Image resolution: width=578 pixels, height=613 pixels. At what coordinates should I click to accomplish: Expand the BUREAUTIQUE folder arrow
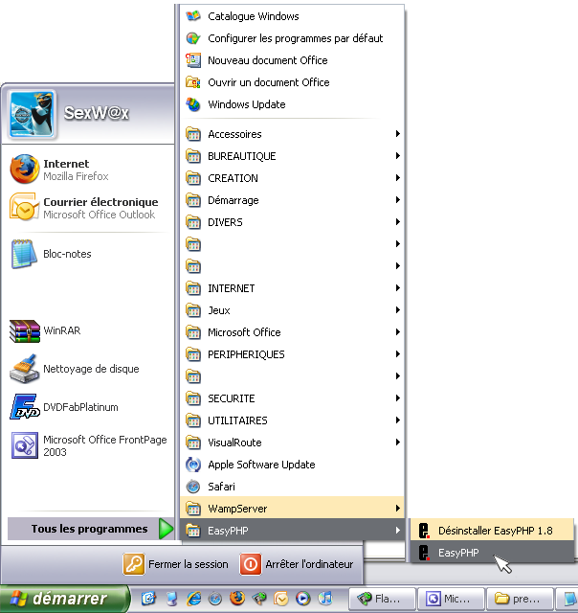pos(397,156)
